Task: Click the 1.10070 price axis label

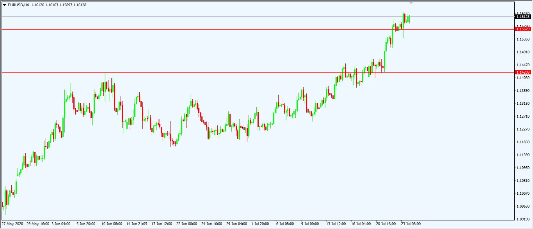Action: (x=523, y=194)
